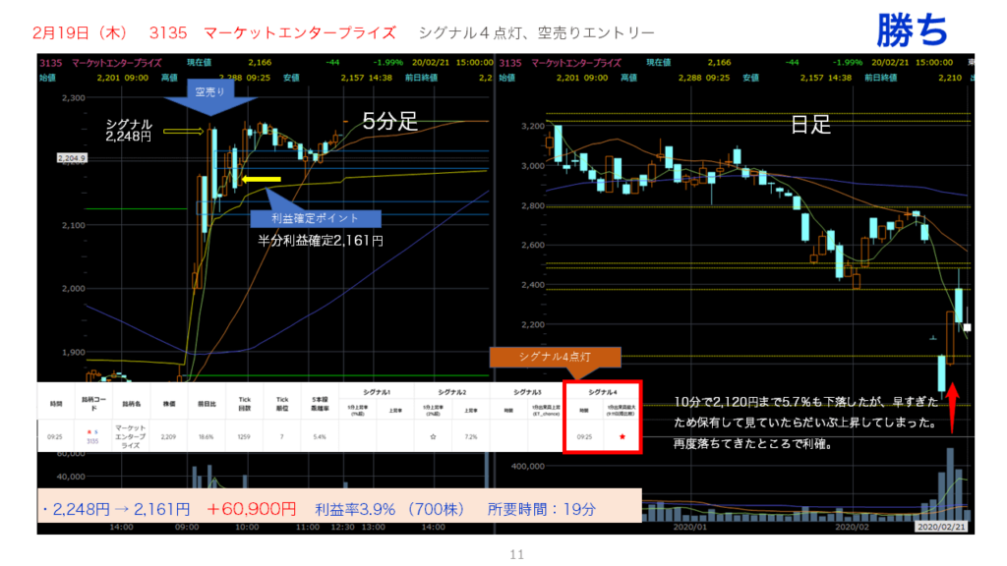
Task: Click the -1.99% change in the 日足 header
Action: tap(848, 62)
